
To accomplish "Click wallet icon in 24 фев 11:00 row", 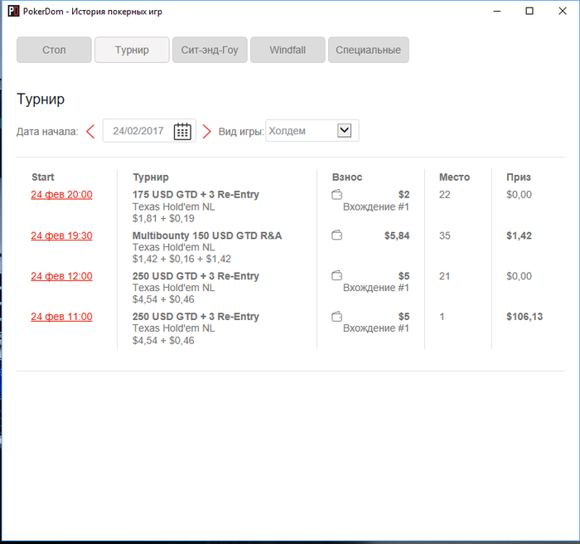I will coord(336,317).
